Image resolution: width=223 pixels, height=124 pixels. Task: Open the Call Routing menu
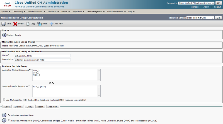19,11
